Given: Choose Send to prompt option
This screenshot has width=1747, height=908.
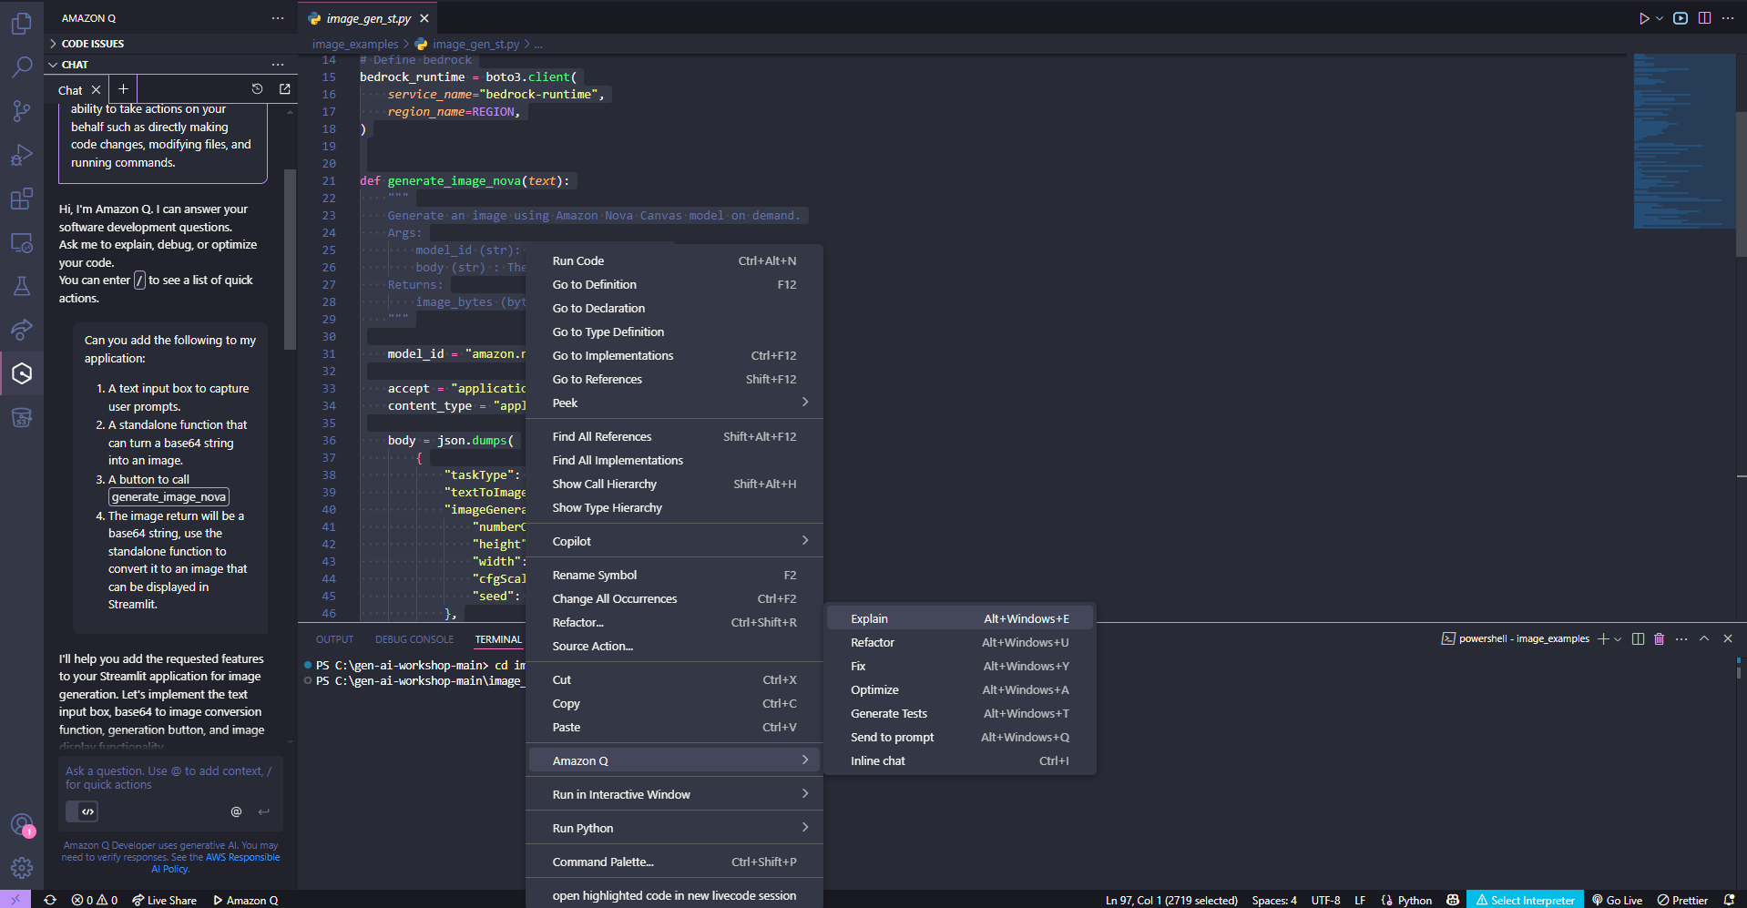Looking at the screenshot, I should point(959,737).
